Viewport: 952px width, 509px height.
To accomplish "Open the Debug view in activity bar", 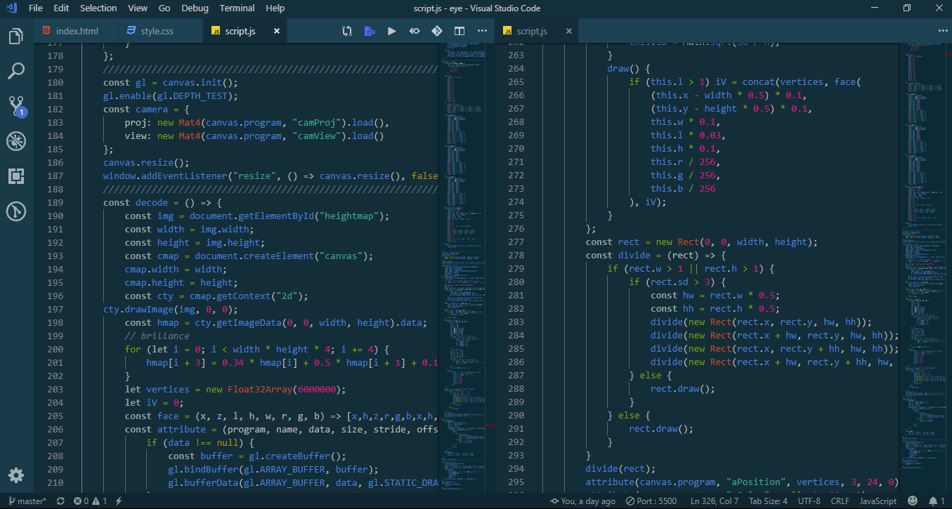I will tap(16, 141).
